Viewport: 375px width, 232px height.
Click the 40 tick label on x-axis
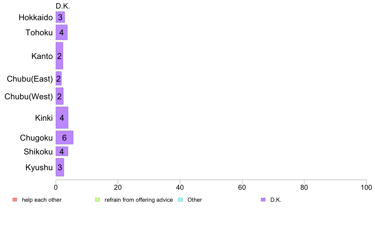(x=180, y=188)
